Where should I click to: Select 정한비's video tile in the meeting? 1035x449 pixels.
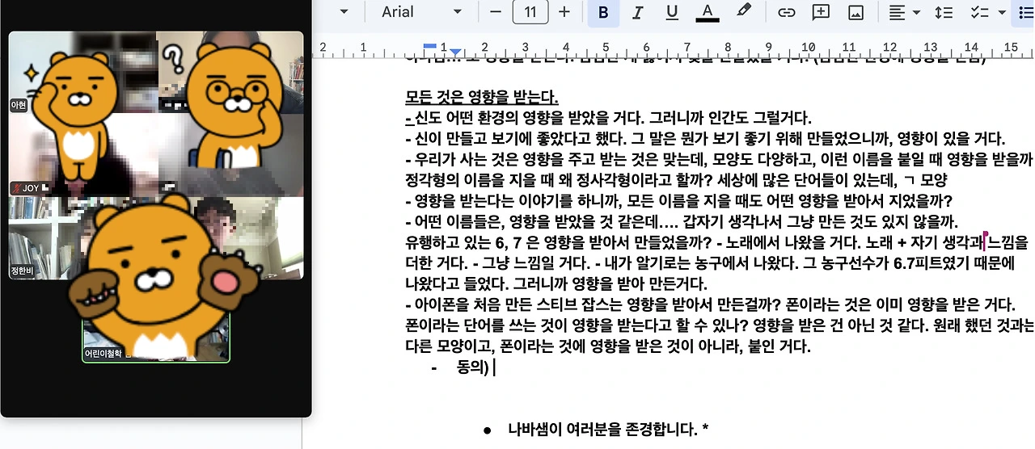[82, 237]
